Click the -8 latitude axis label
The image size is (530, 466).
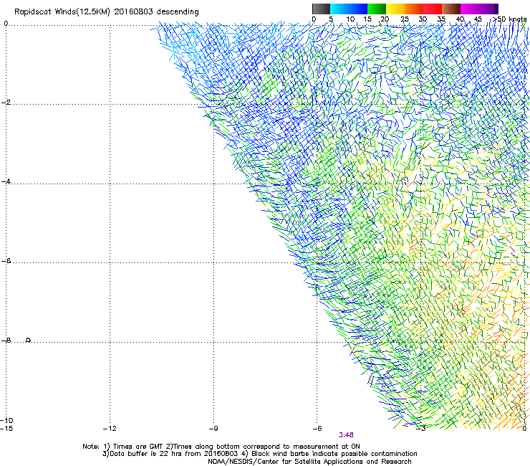6,341
